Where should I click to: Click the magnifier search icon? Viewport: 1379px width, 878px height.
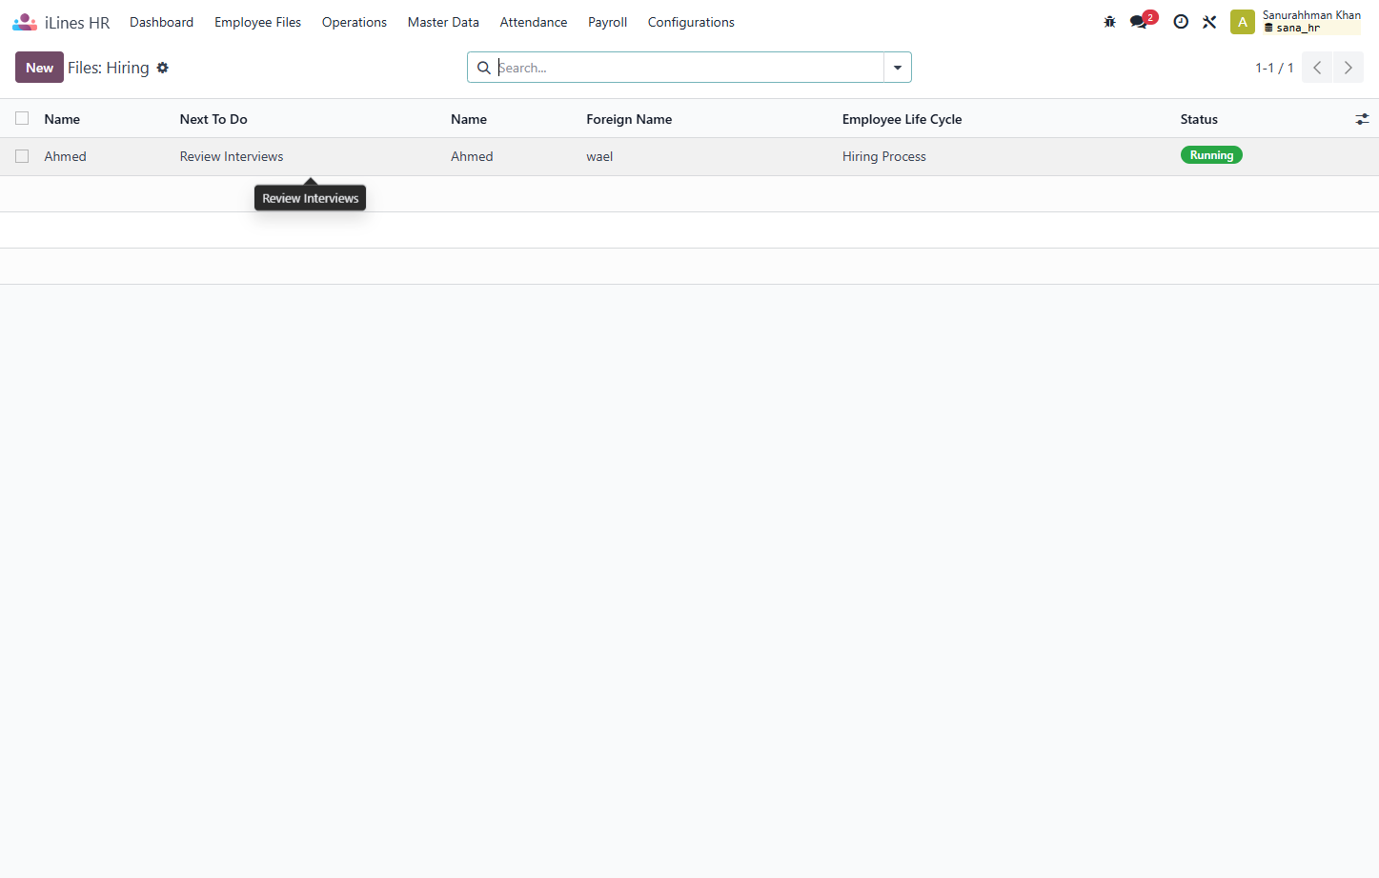tap(484, 68)
